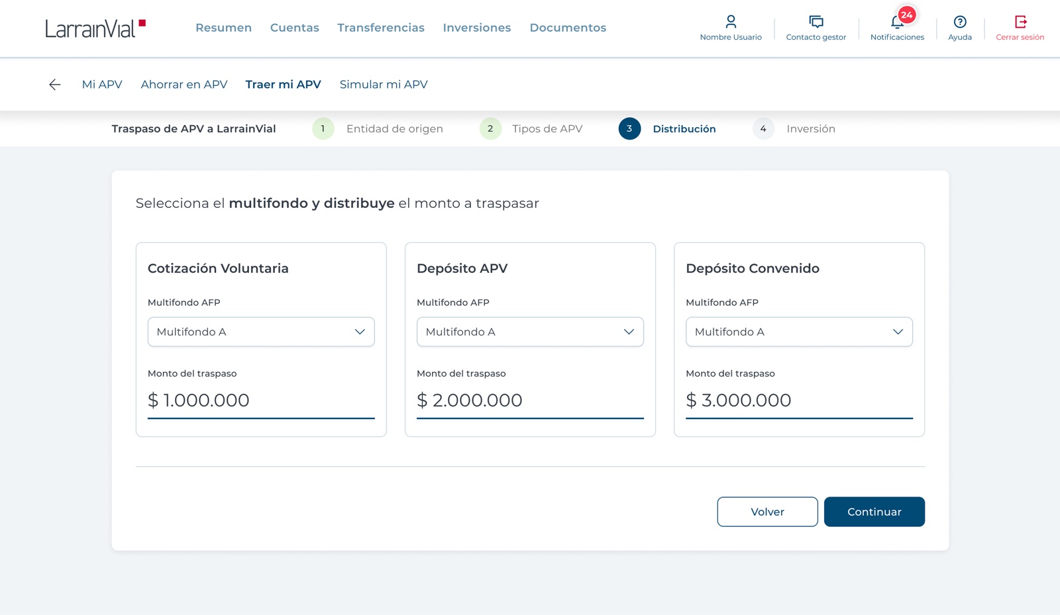Click the Entidad de origen step label
Screen dimensions: 1060x615
[x=395, y=128]
